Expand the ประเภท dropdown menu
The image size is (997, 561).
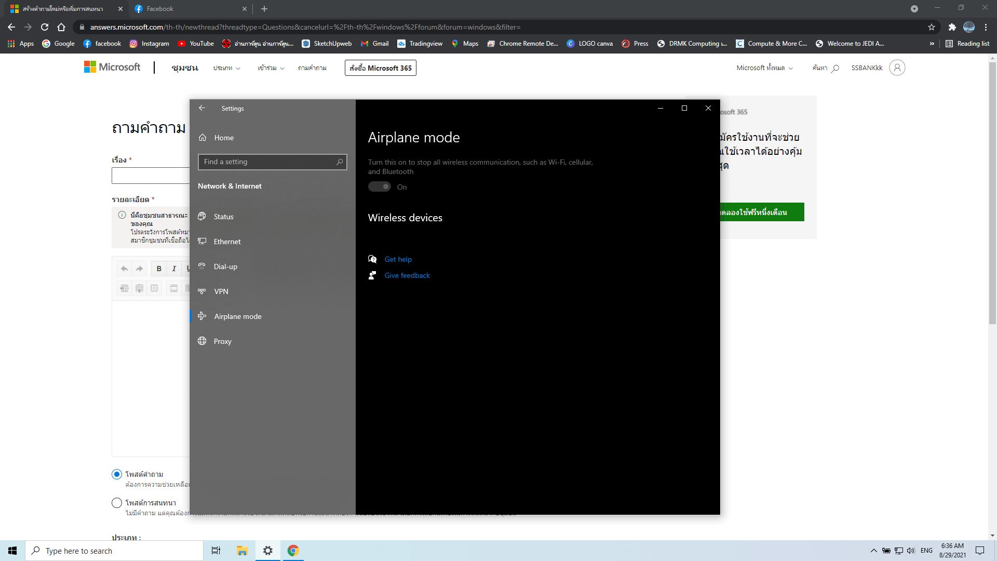(x=226, y=68)
